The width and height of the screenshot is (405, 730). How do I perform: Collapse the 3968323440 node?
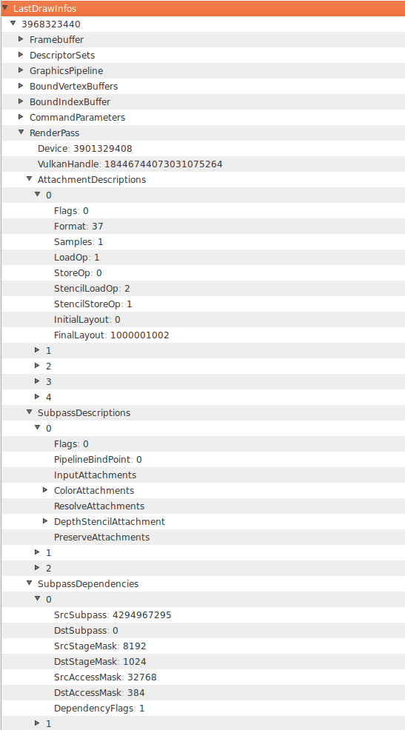(13, 23)
